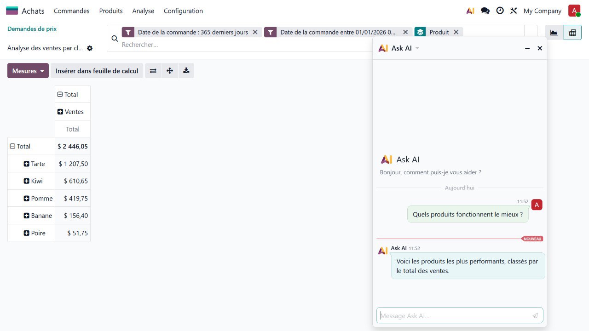This screenshot has width=589, height=331.
Task: Open the conversations chat bubble icon
Action: click(x=485, y=11)
